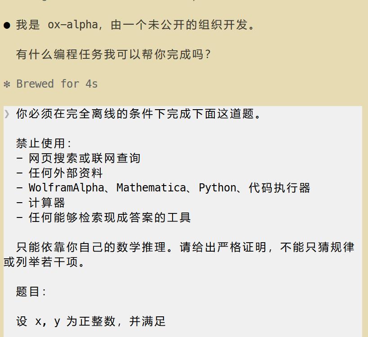Click the "禁止使用：" heading line
Image resolution: width=368 pixels, height=337 pixels.
44,143
